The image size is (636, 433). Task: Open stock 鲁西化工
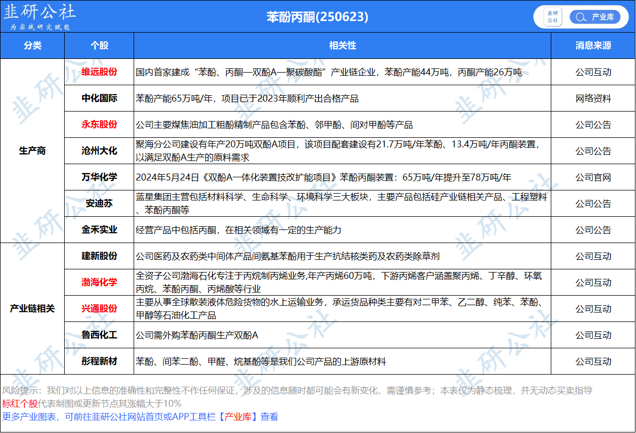99,335
